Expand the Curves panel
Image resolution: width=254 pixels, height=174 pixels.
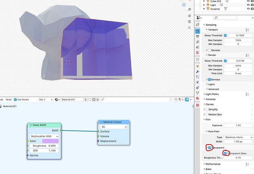click(x=204, y=104)
